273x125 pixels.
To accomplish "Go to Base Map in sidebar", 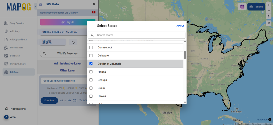I will (15, 56).
